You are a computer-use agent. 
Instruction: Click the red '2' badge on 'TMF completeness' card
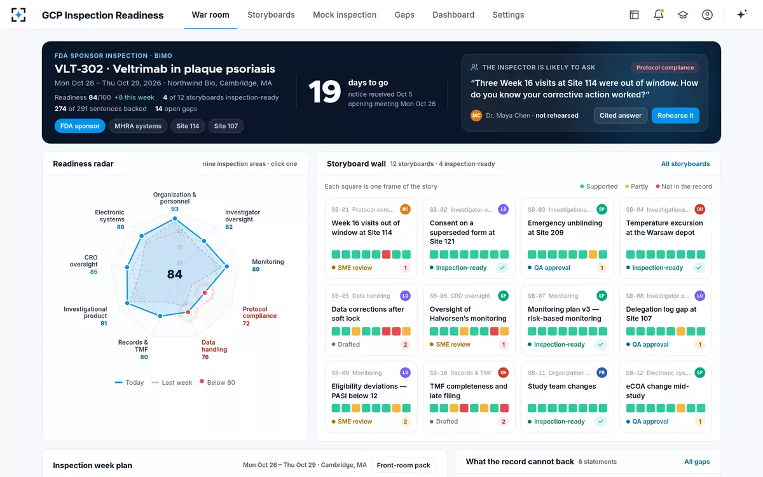[503, 422]
